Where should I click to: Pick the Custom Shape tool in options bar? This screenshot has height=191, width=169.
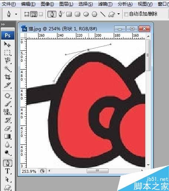tap(112, 14)
